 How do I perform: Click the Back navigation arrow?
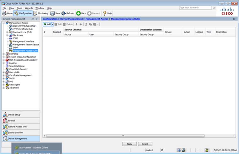coord(81,13)
